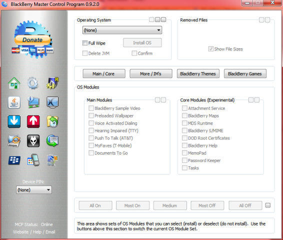
Task: Click first small square beside Core Modules
Action: click(251, 100)
